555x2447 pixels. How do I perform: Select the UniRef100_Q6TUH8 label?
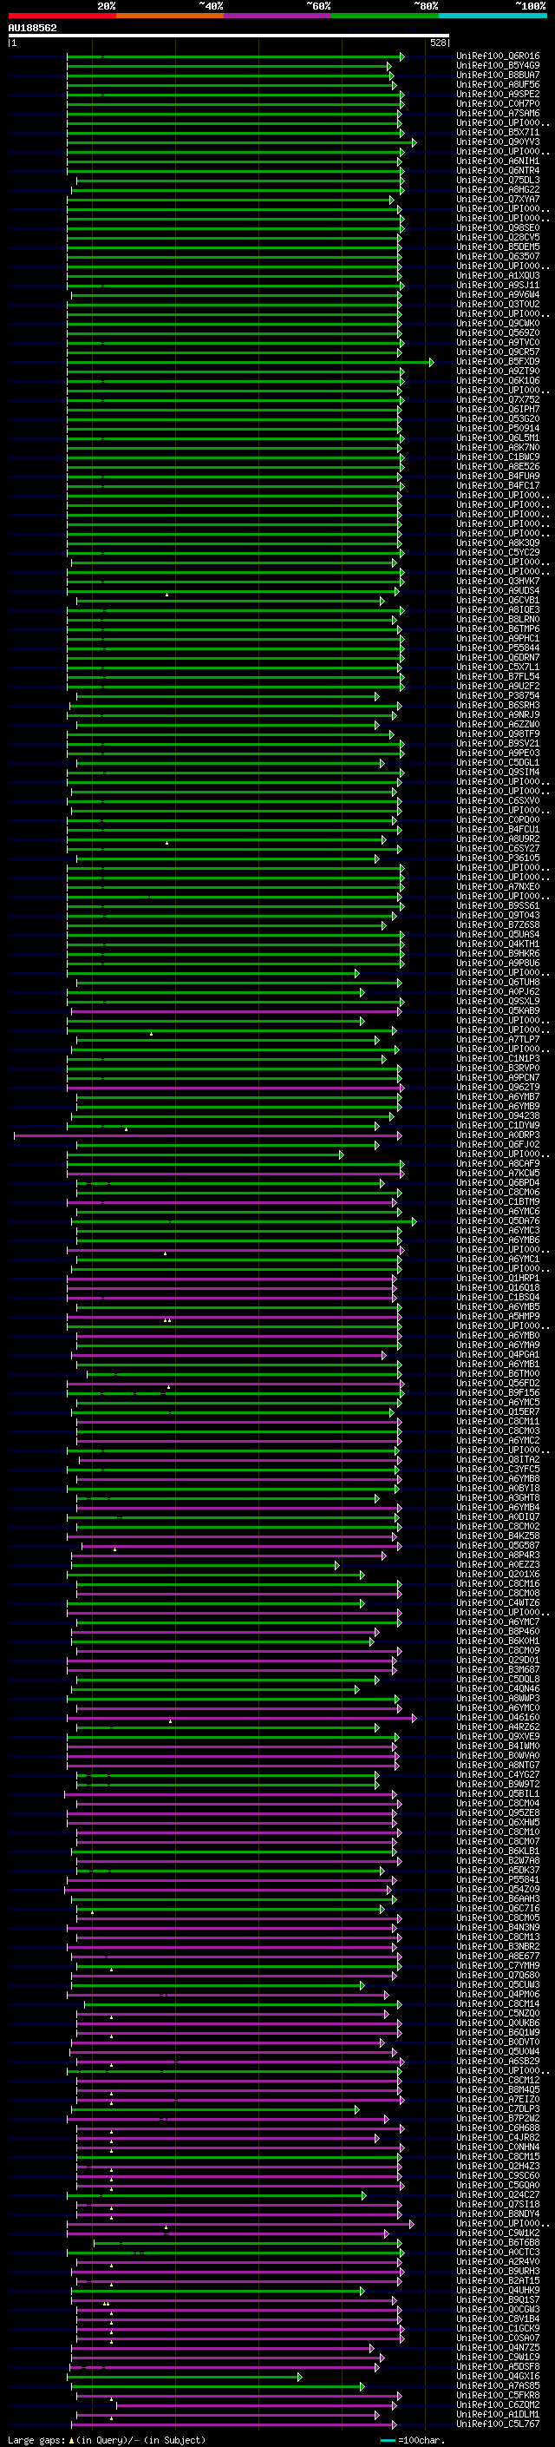click(x=498, y=983)
